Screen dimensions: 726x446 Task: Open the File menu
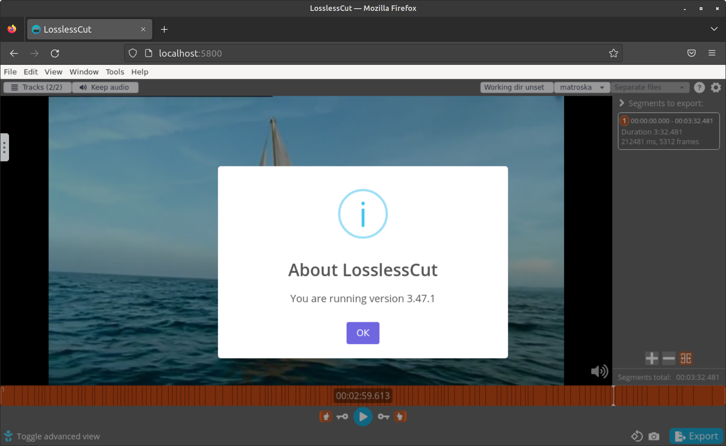(x=10, y=72)
